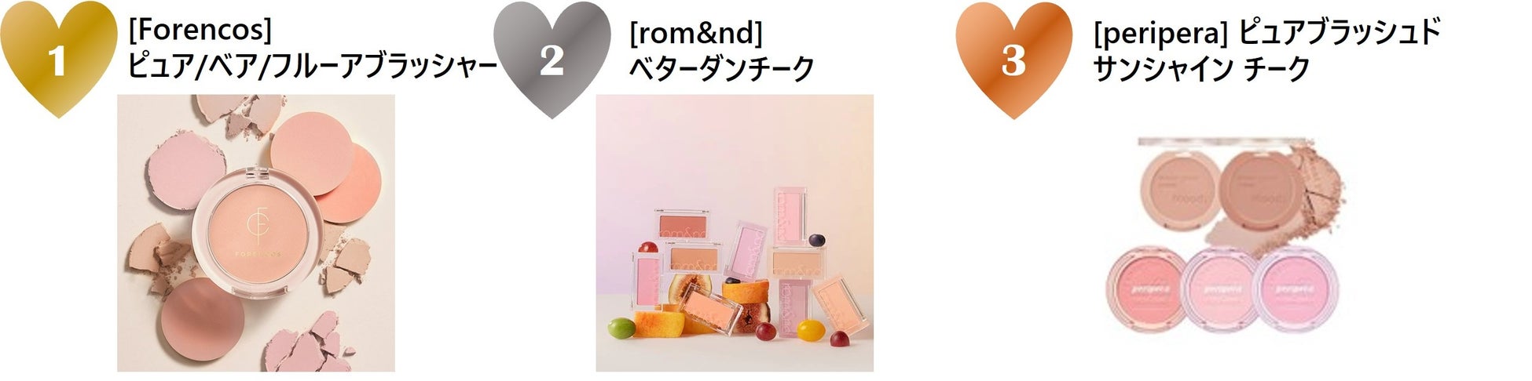This screenshot has width=1532, height=381.
Task: Select the [peripera] ピュアブラッシュド title
Action: coord(1267,31)
